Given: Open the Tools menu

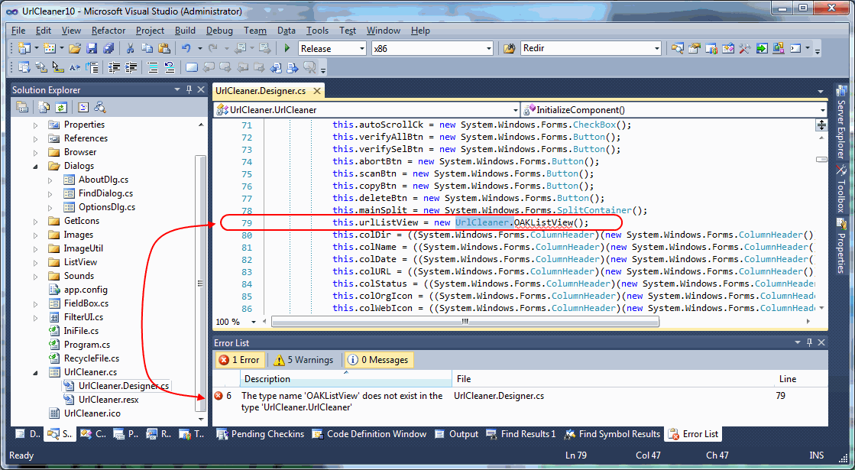Looking at the screenshot, I should coord(317,31).
